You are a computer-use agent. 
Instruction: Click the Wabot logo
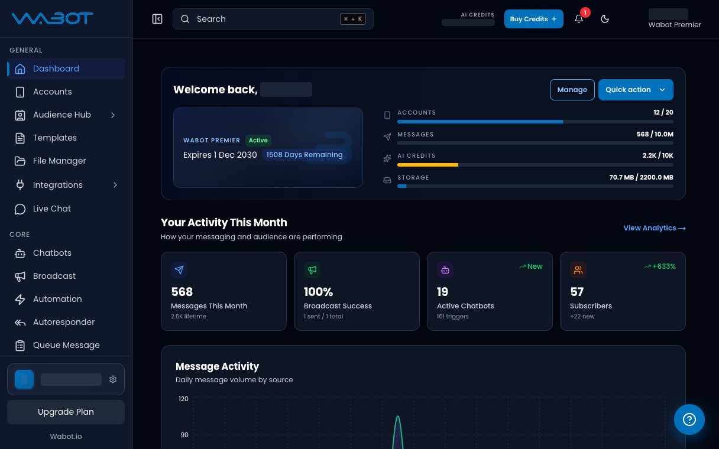(x=53, y=18)
